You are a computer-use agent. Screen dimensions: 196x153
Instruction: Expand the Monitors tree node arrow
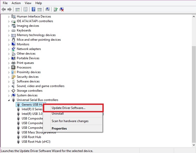9,45
